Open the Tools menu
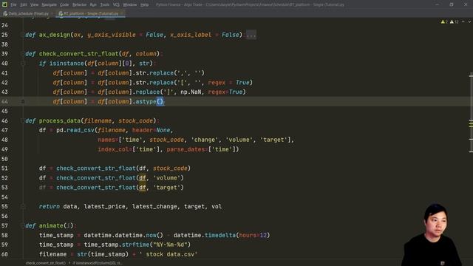The height and width of the screenshot is (266, 473). 105,5
